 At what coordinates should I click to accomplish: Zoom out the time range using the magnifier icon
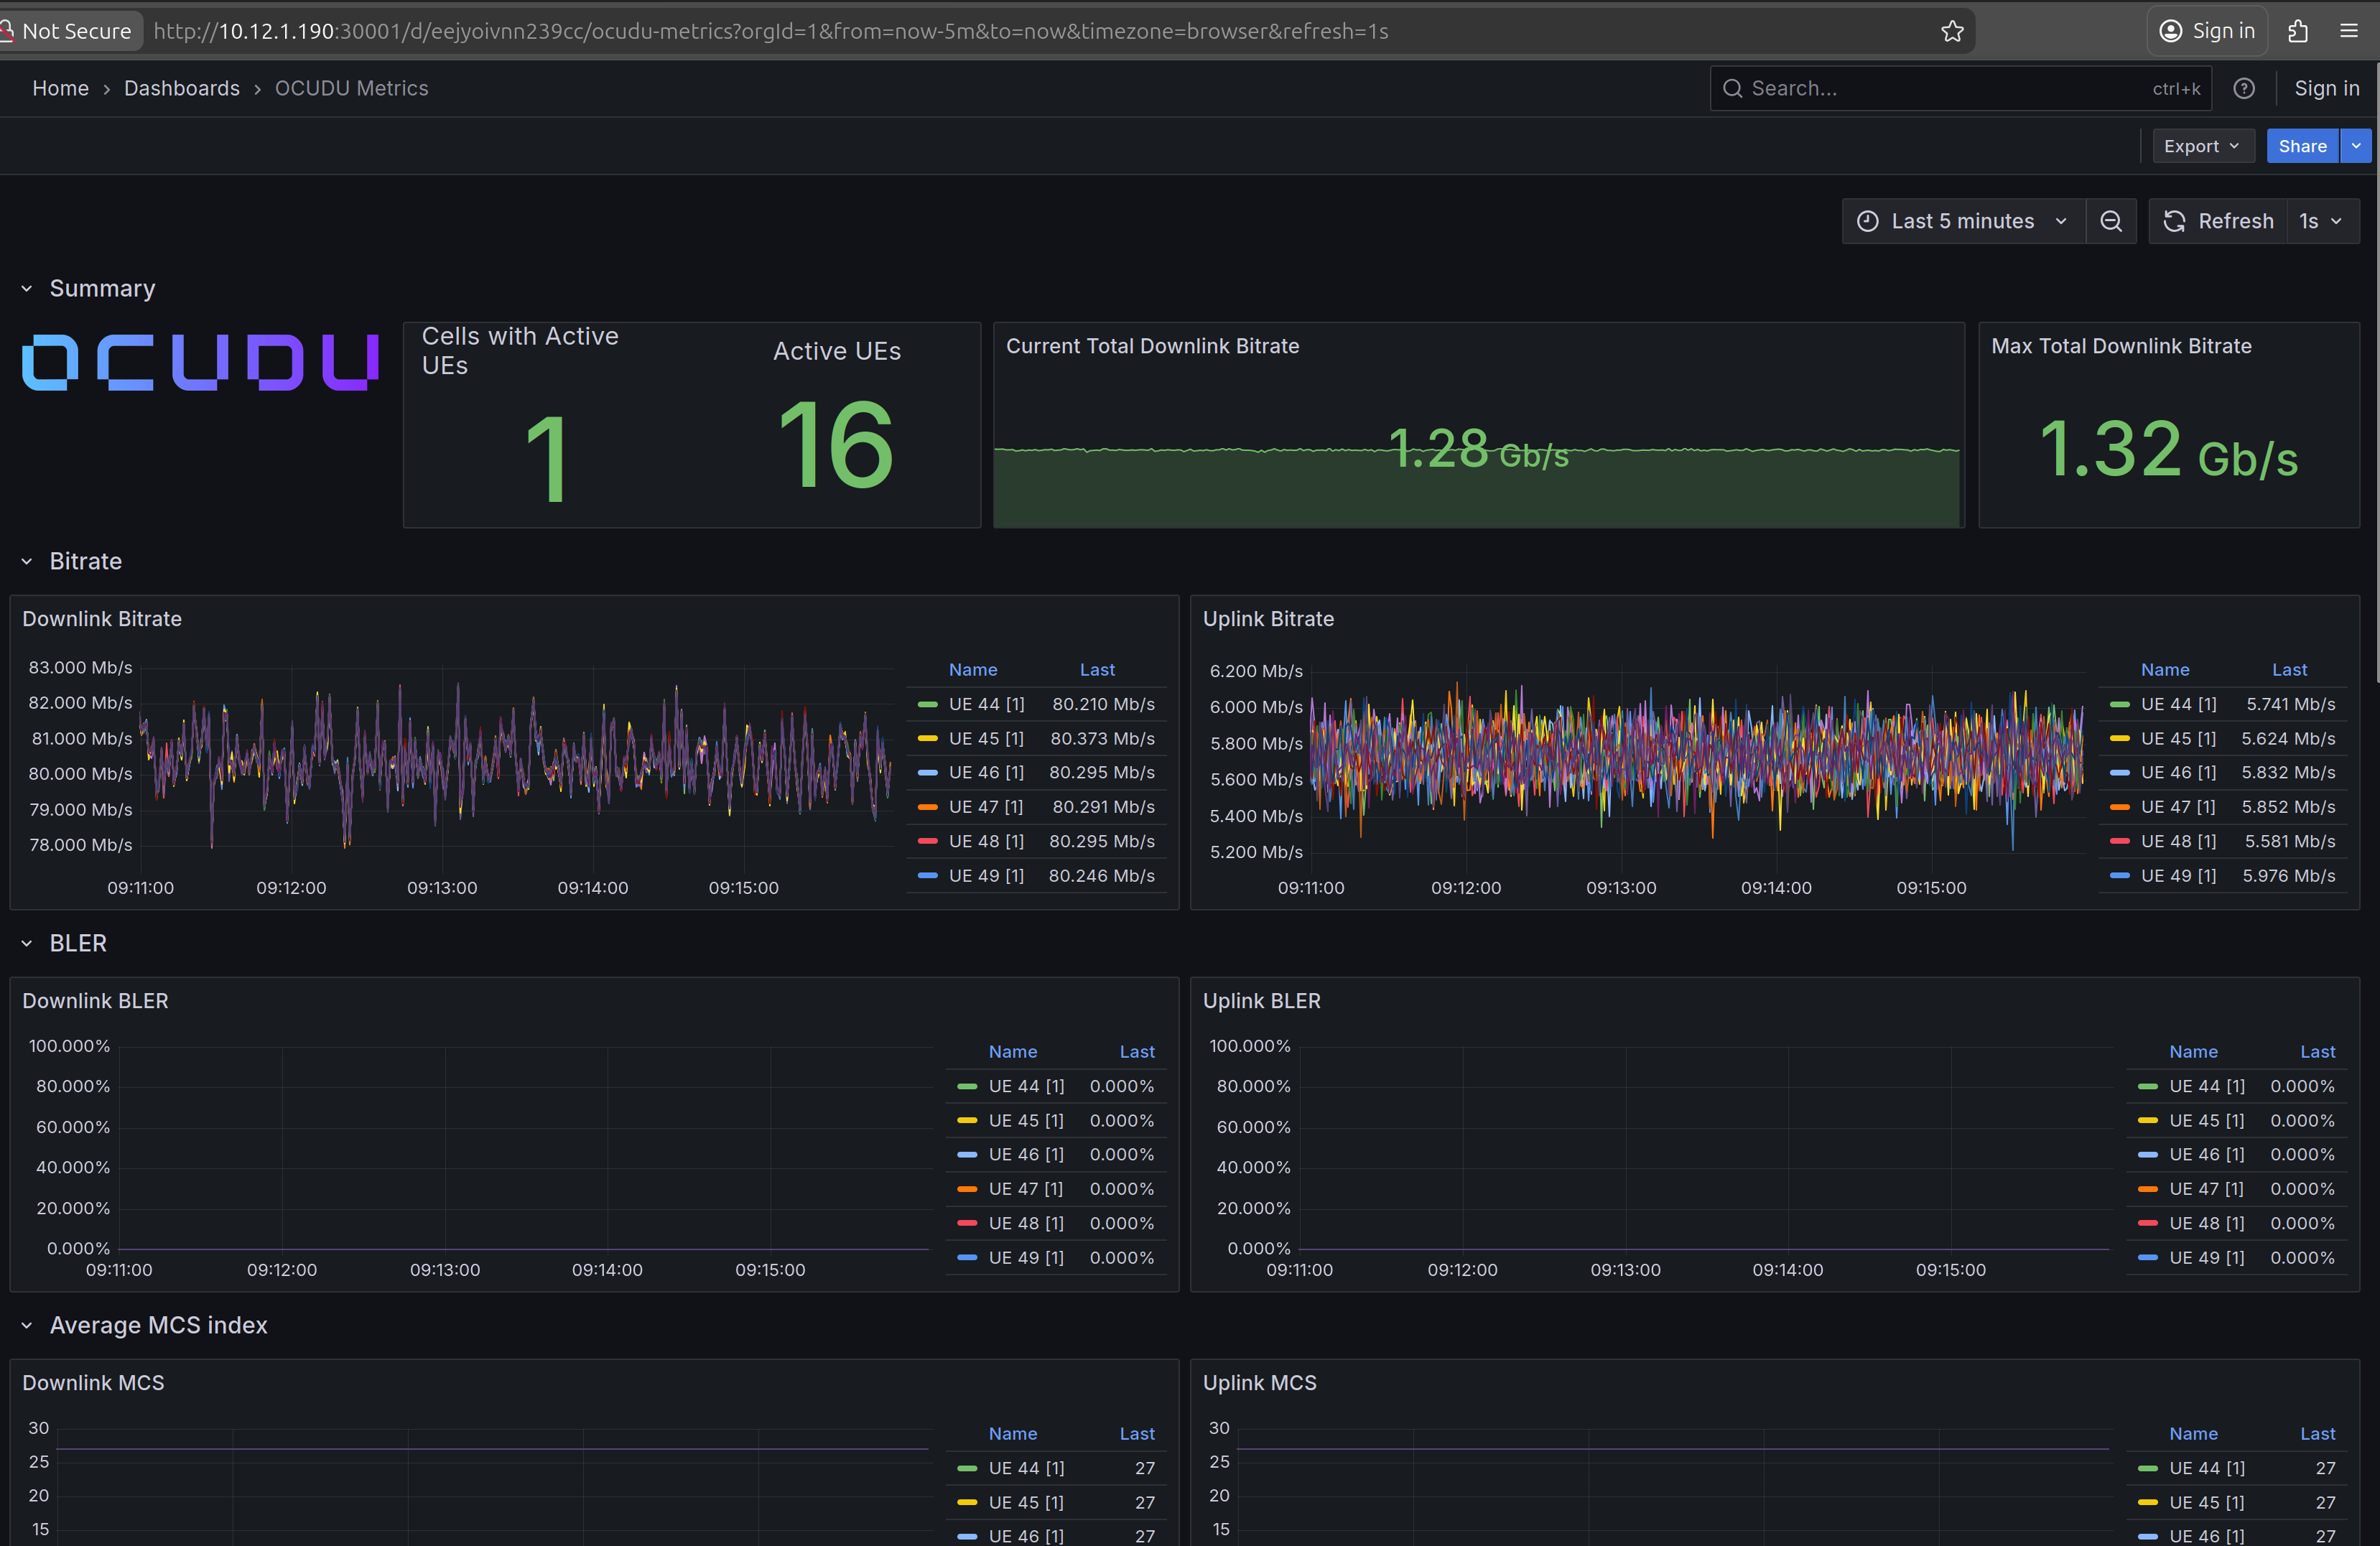2111,221
